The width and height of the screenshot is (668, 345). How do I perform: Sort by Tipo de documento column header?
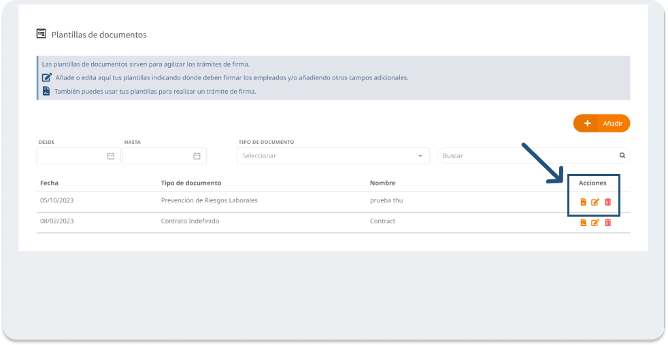click(190, 183)
